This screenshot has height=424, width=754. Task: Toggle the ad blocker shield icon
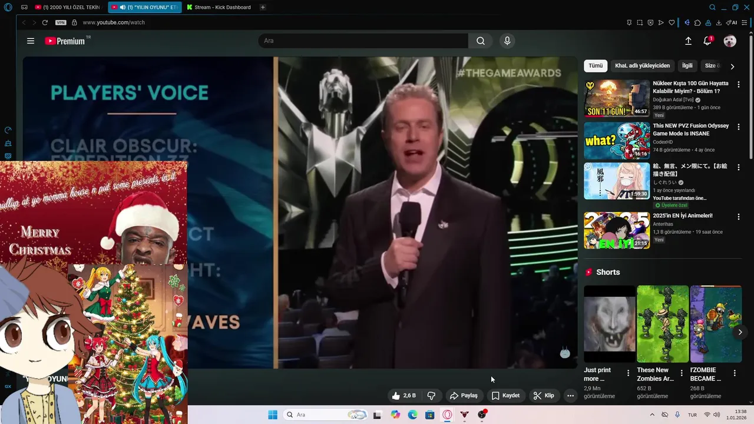650,22
